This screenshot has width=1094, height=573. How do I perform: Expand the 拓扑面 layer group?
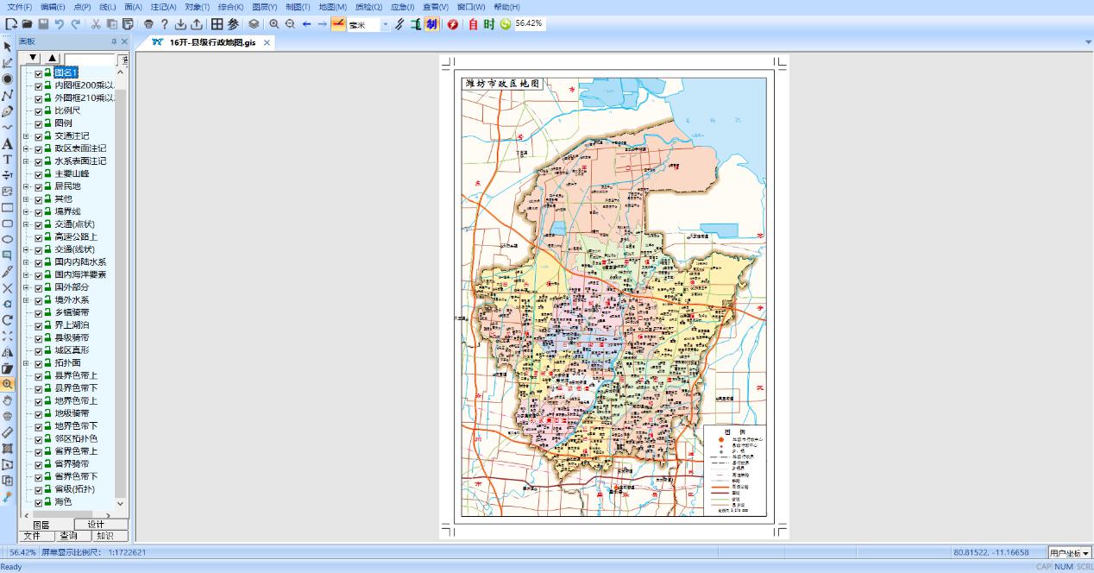(x=26, y=363)
